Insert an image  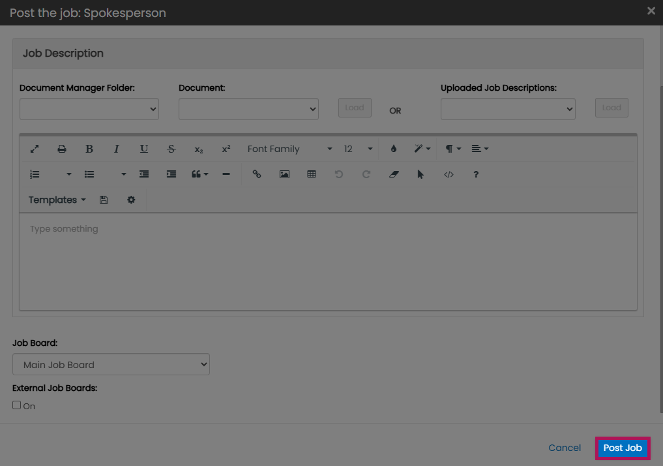point(285,174)
